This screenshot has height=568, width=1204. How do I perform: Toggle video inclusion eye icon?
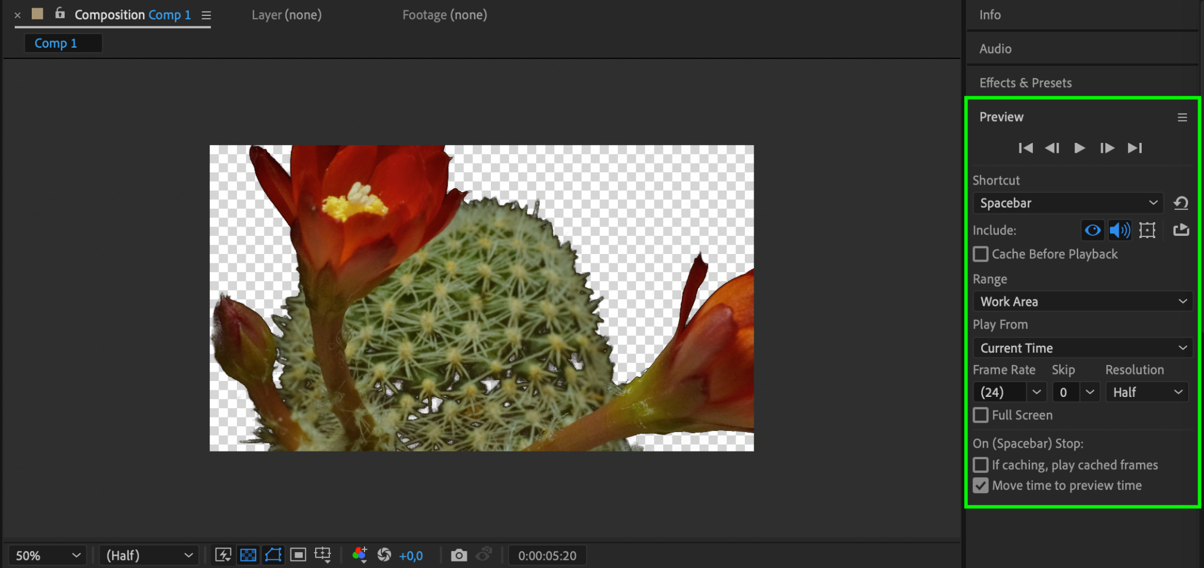pos(1092,230)
